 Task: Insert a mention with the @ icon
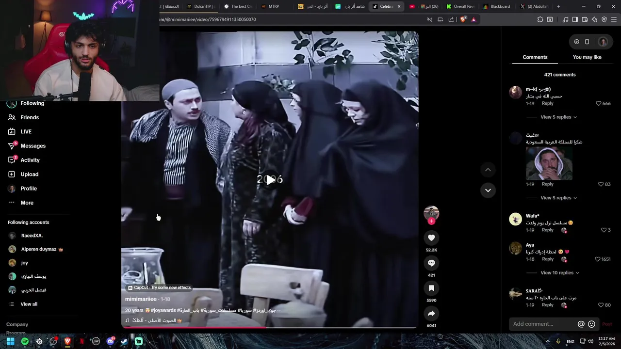[581, 324]
